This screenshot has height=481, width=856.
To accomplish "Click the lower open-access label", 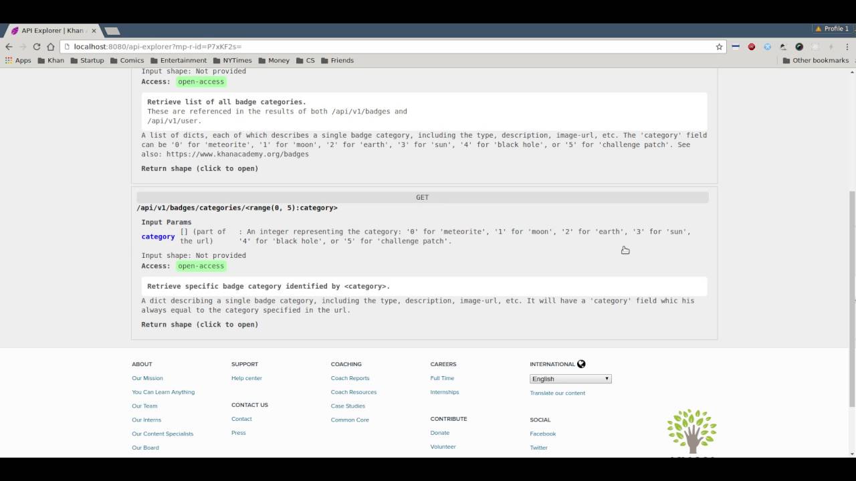I will [x=201, y=266].
